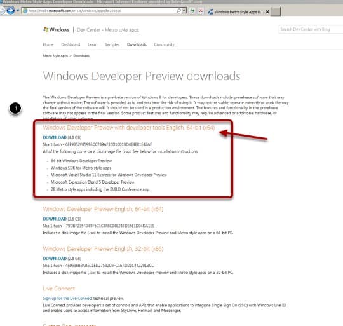Screen dimensions: 343x326
Task: Open the Home navigation item
Action: [48, 44]
